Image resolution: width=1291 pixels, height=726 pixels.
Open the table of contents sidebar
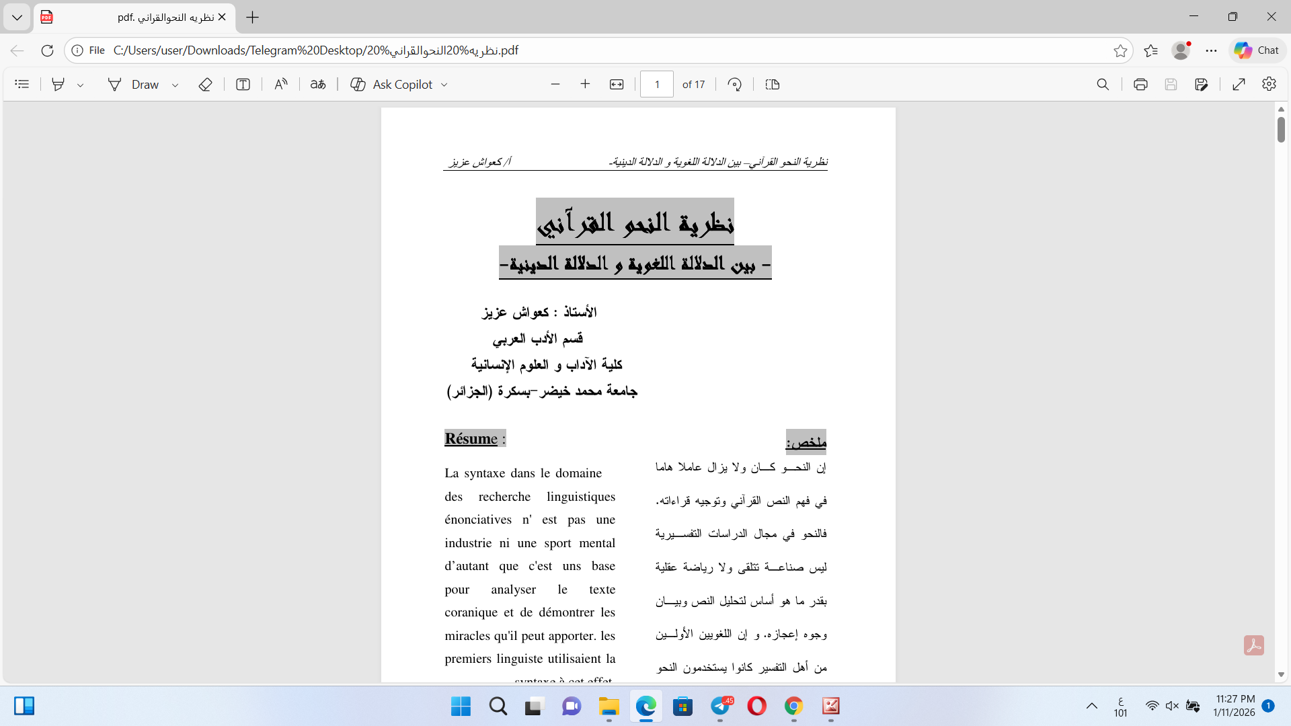coord(22,84)
